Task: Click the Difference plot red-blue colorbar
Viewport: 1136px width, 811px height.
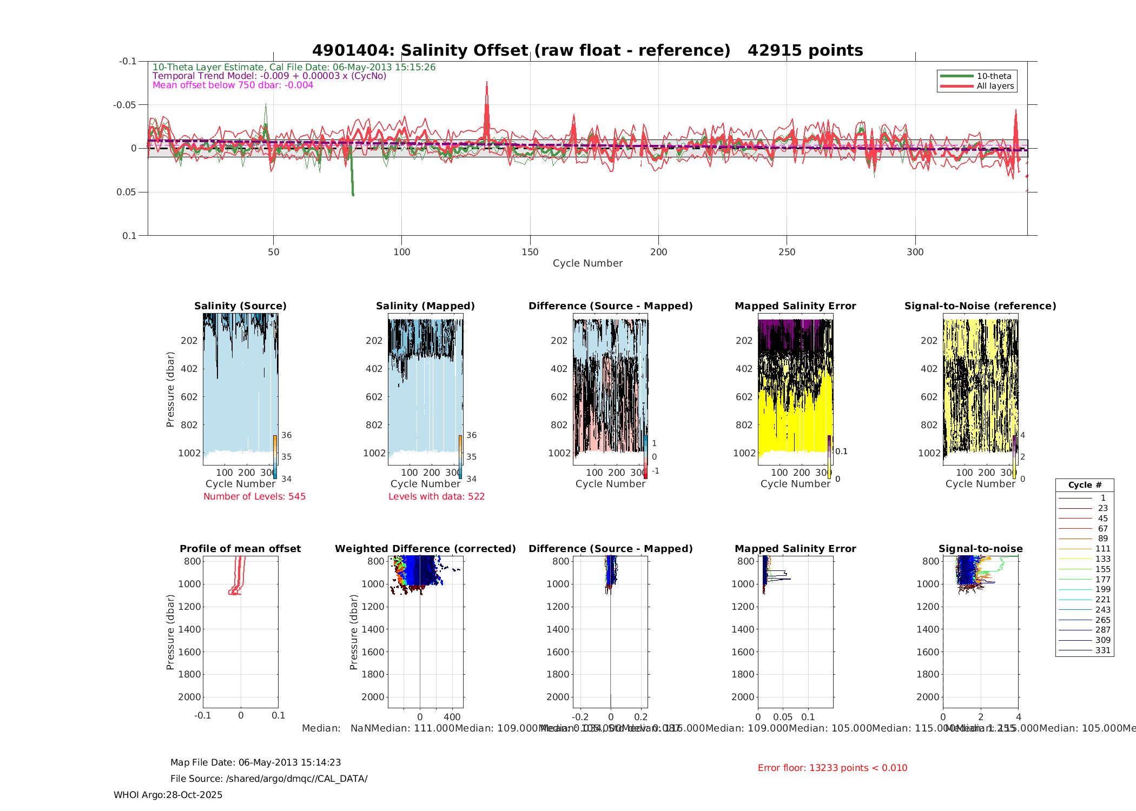Action: [x=645, y=457]
